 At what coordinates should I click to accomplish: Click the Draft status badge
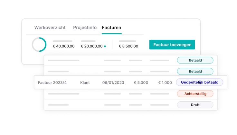click(195, 105)
